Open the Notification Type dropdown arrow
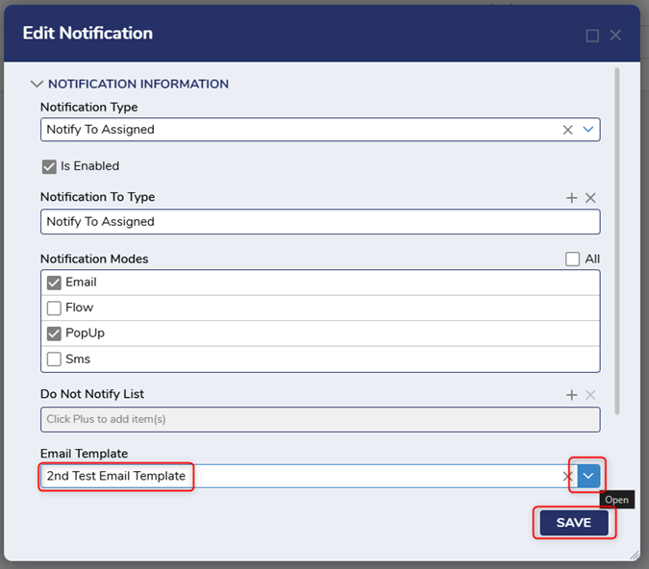 pyautogui.click(x=588, y=130)
